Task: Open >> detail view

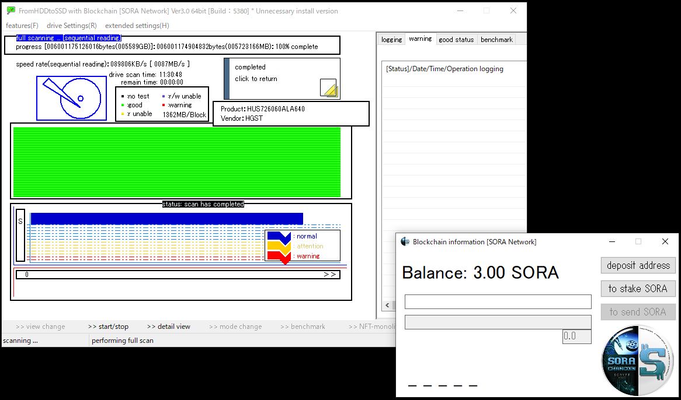Action: click(x=169, y=327)
